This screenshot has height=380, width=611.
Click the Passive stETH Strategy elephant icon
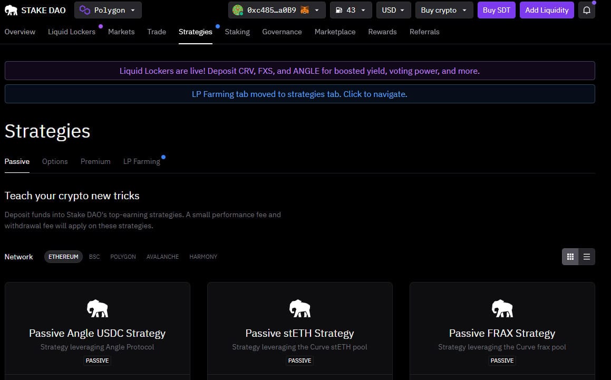[x=299, y=308]
